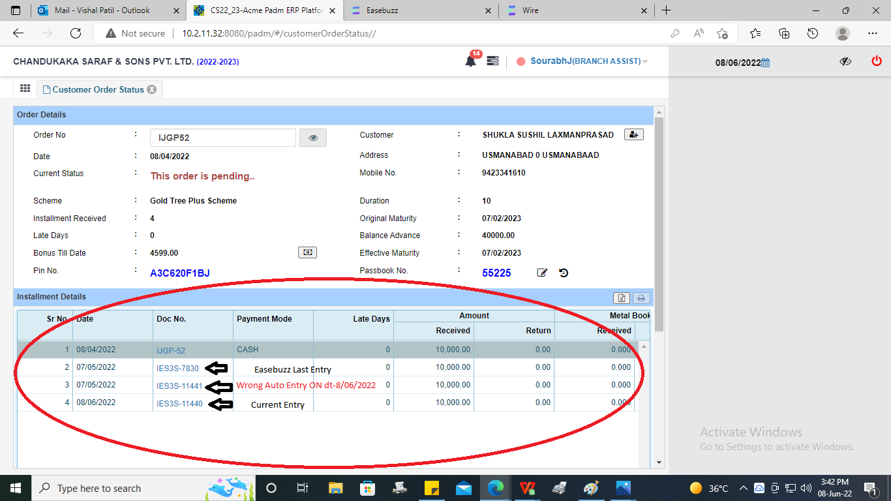Open the notifications bell with 14 alerts
This screenshot has height=501, width=891.
(x=470, y=61)
